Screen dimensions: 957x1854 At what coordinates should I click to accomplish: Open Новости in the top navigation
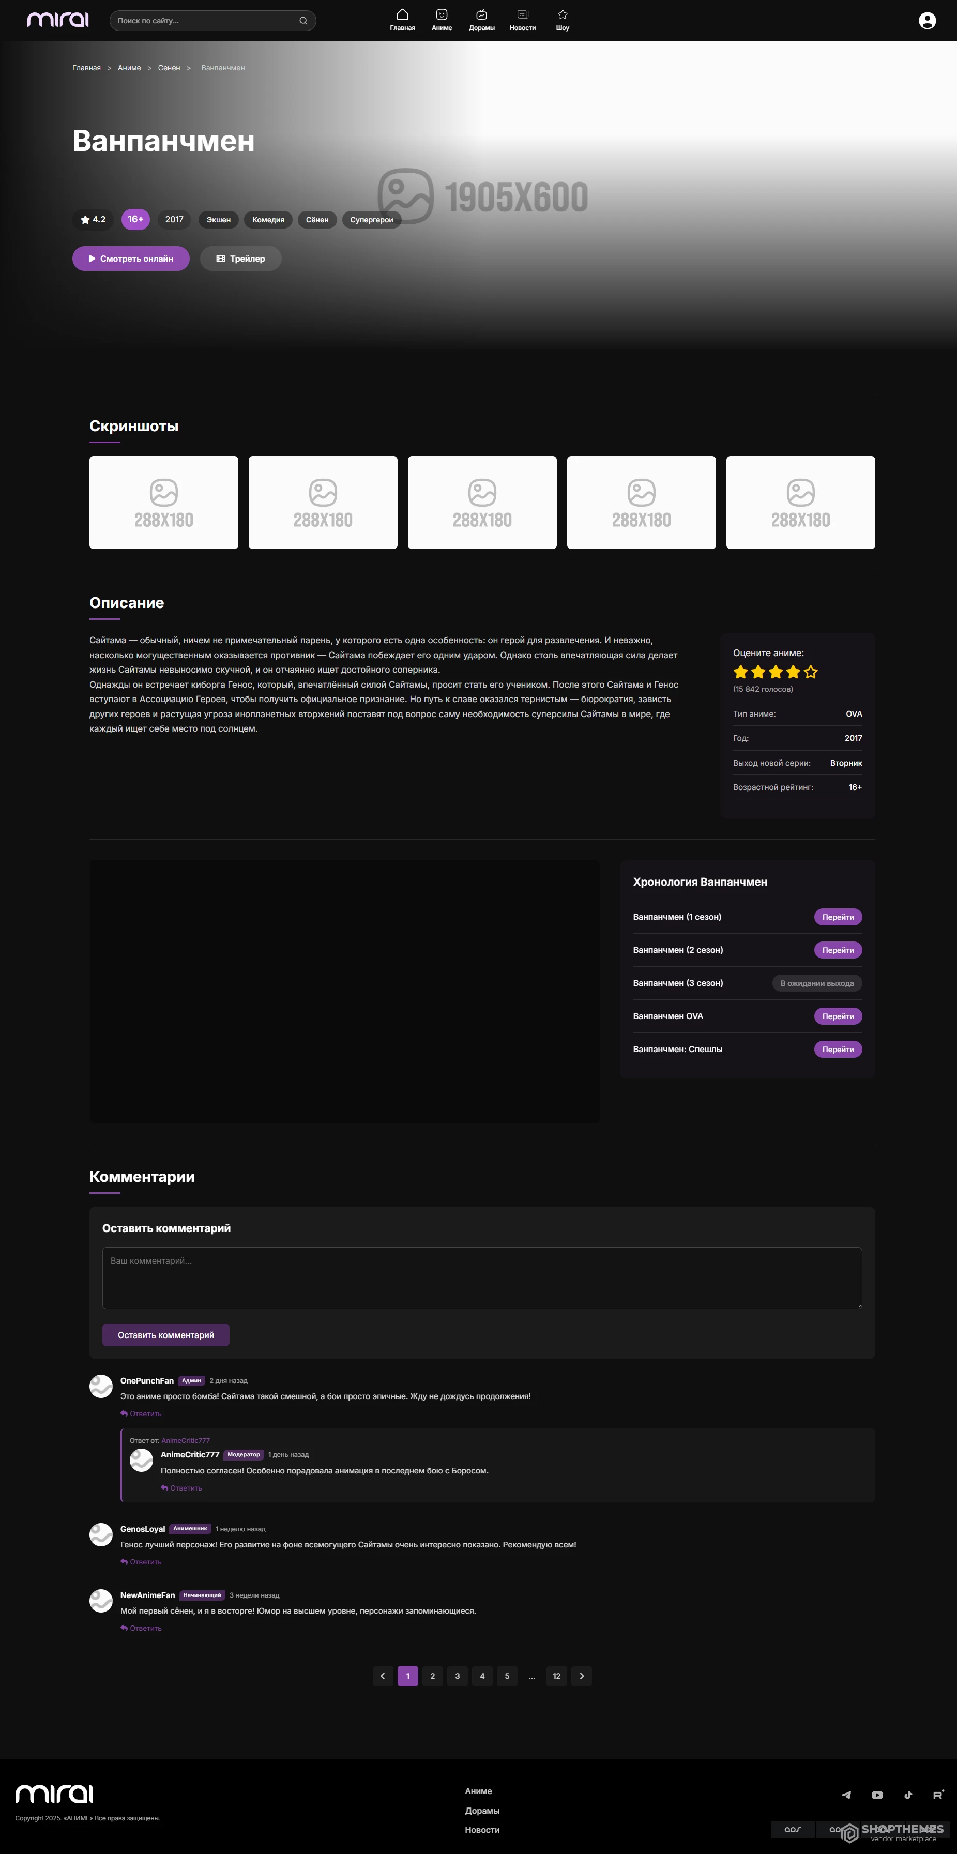[x=522, y=20]
